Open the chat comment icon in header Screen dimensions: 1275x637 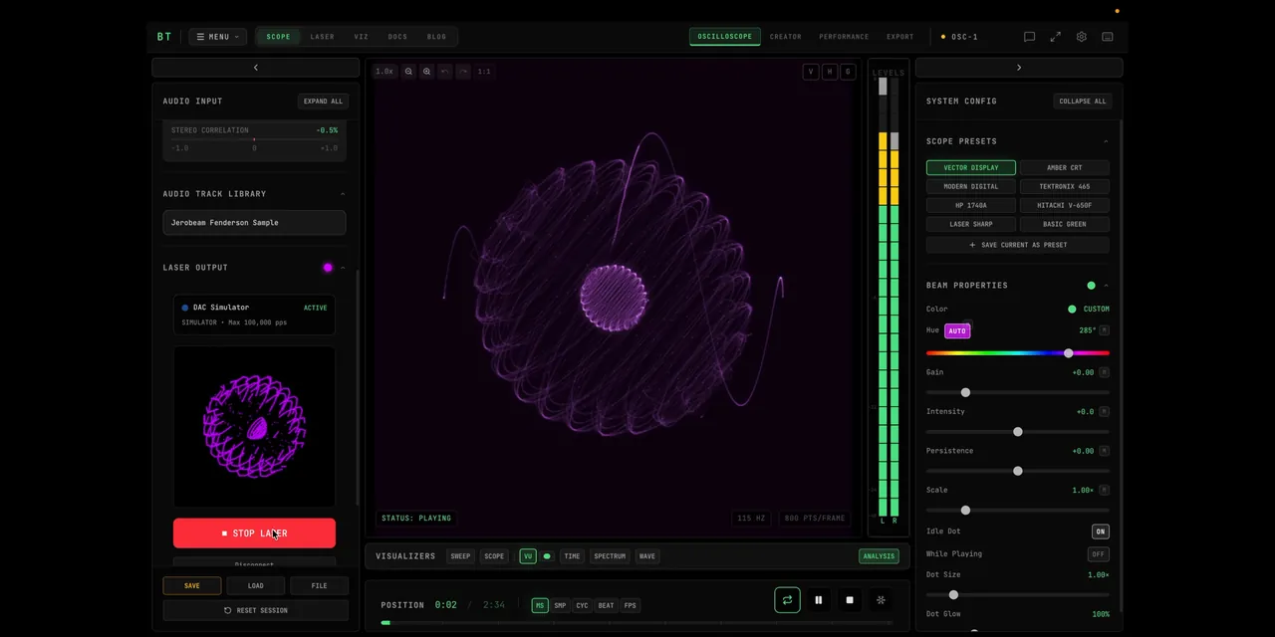click(x=1029, y=37)
